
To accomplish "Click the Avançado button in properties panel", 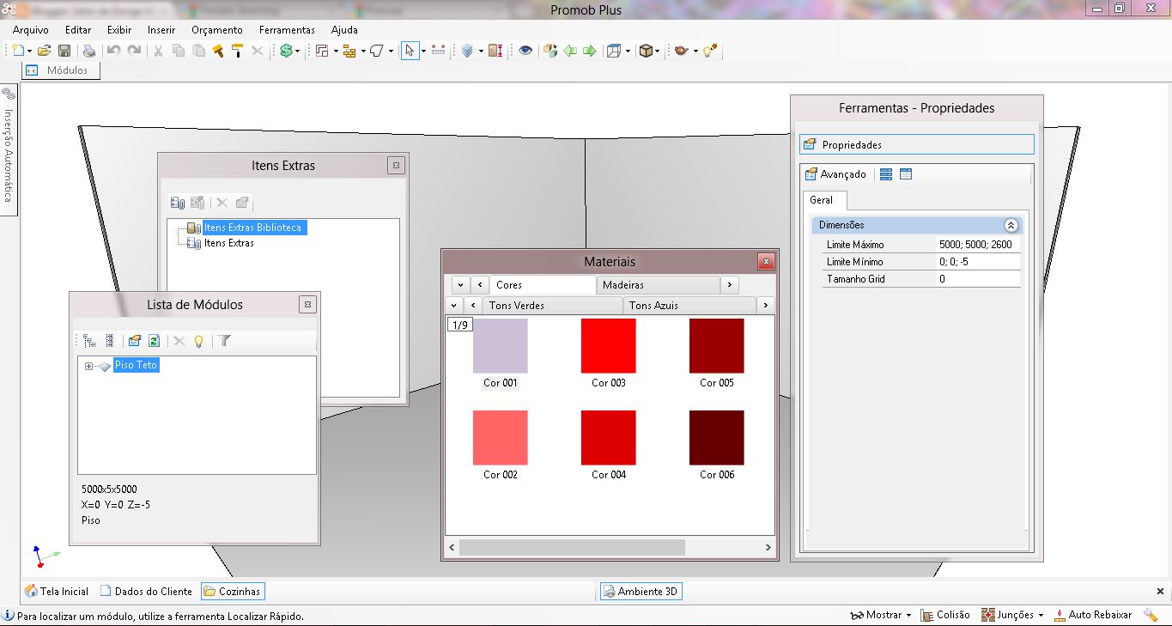I will tap(835, 174).
